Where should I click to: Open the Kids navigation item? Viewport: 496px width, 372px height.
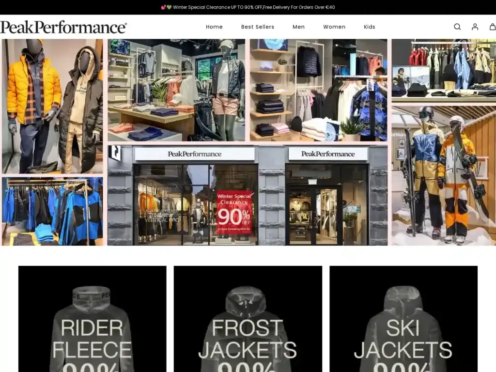[x=370, y=27]
